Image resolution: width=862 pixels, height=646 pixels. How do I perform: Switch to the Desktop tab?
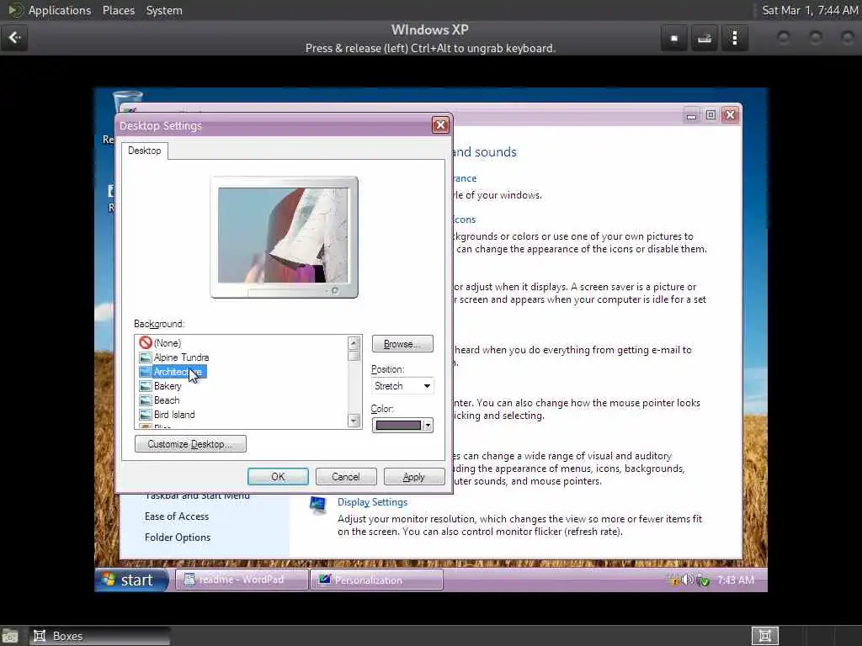point(145,151)
